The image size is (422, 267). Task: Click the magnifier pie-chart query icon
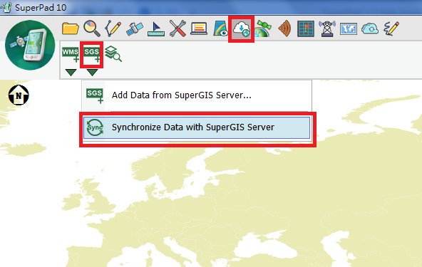pos(92,28)
